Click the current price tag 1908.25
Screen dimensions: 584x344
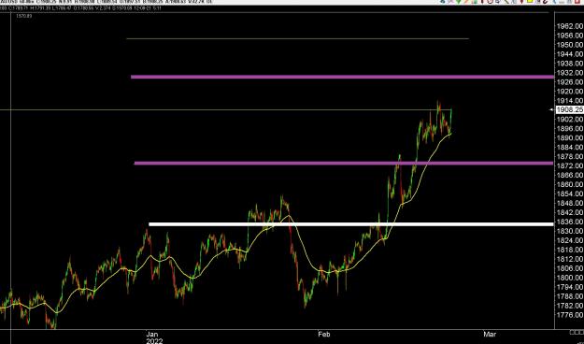569,109
